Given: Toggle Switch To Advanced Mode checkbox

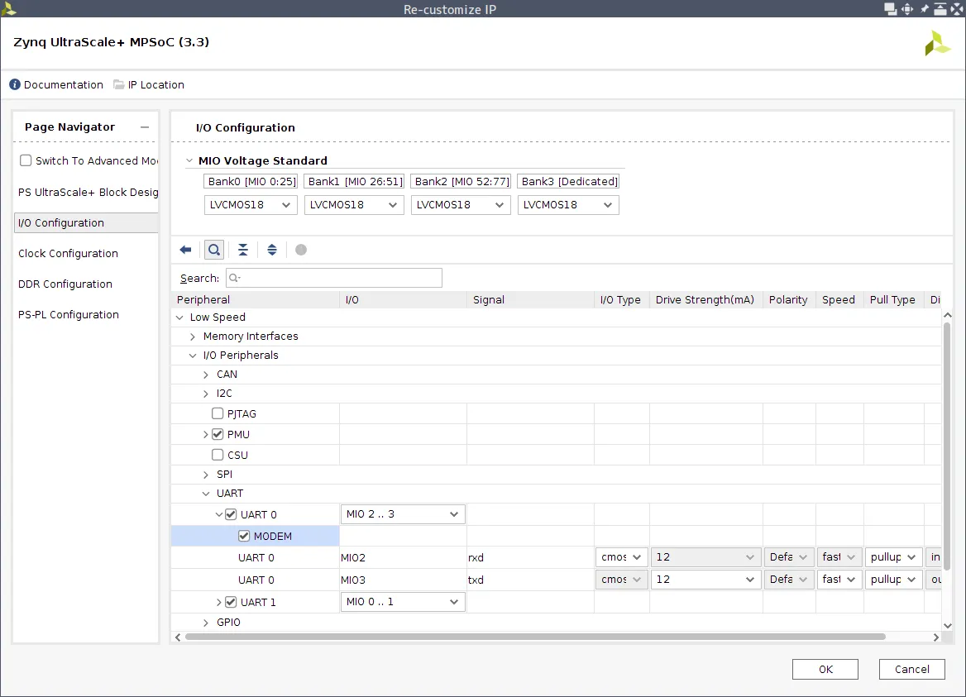Looking at the screenshot, I should (26, 161).
